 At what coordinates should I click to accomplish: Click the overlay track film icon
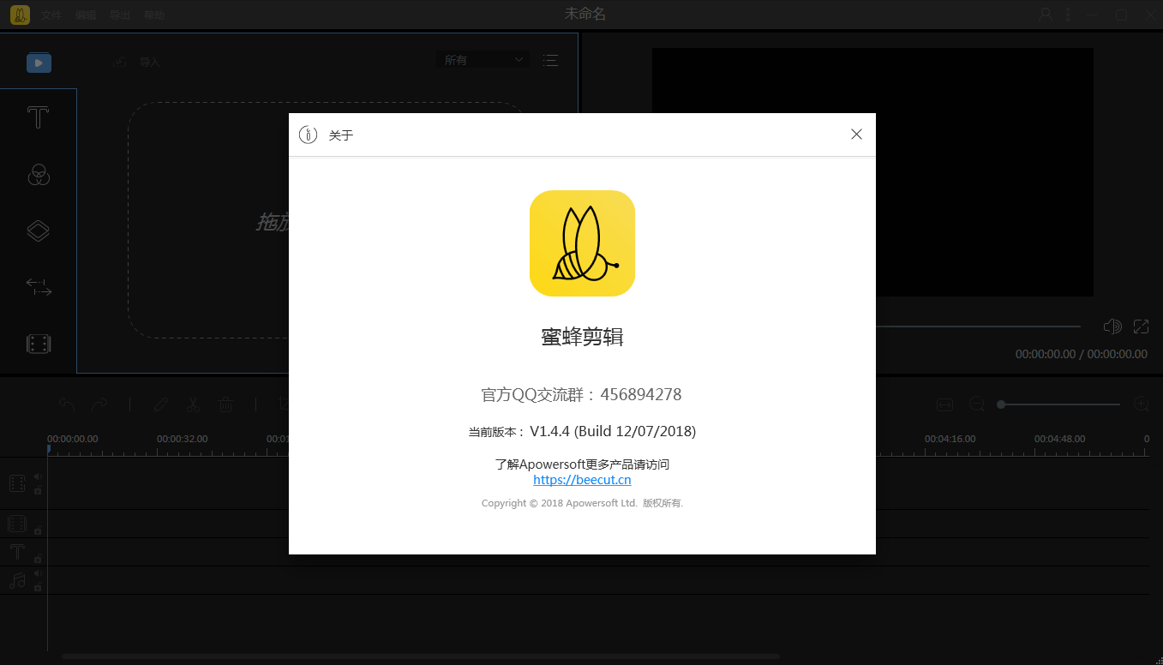tap(17, 524)
